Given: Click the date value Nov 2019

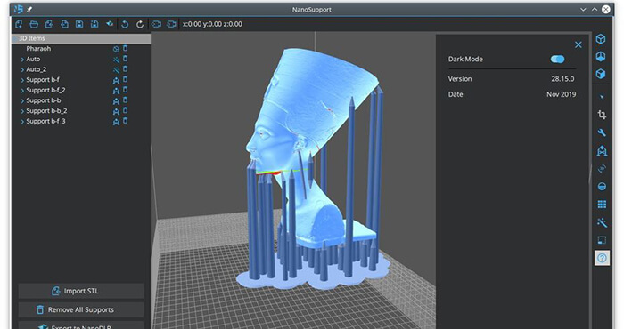Looking at the screenshot, I should 561,94.
